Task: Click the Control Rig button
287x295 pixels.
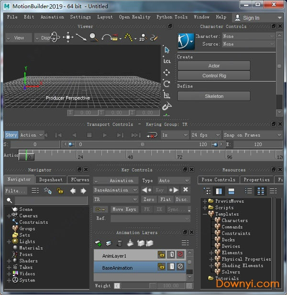Action: tap(214, 76)
